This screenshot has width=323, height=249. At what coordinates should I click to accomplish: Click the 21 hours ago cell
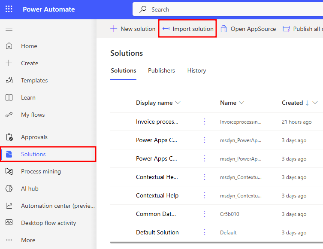(297, 122)
